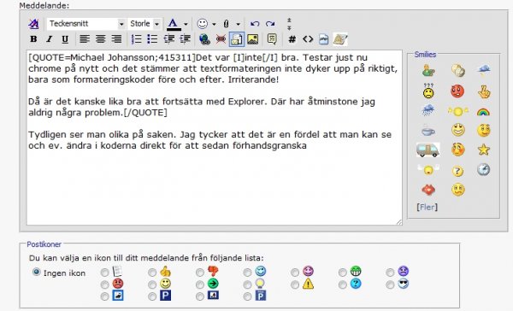Image resolution: width=513 pixels, height=311 pixels.
Task: Wrap selection in HTML tags (<> icon)
Action: tap(308, 39)
